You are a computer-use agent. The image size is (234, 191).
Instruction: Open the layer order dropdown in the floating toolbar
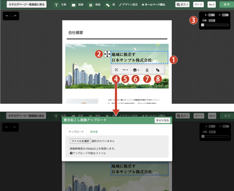point(136,70)
